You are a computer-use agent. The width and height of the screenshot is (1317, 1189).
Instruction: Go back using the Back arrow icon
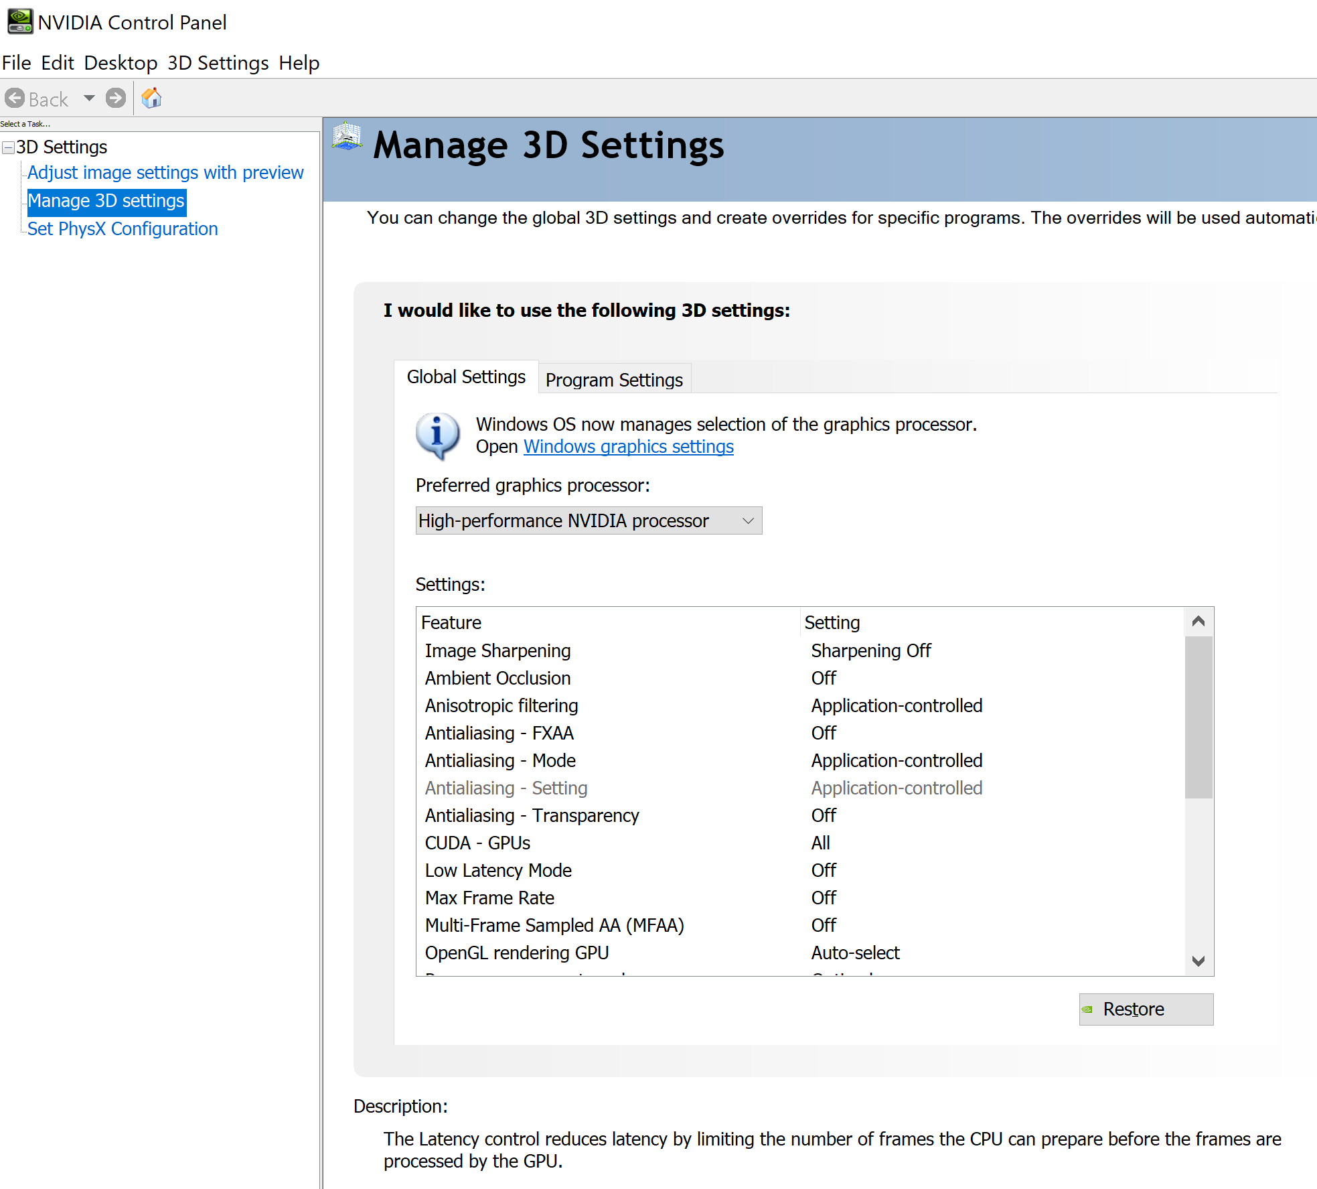coord(15,98)
